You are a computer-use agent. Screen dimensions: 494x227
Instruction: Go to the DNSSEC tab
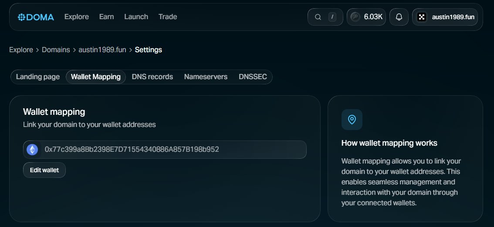point(253,77)
